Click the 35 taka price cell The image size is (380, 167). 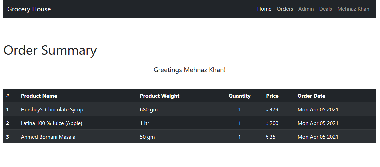point(271,137)
